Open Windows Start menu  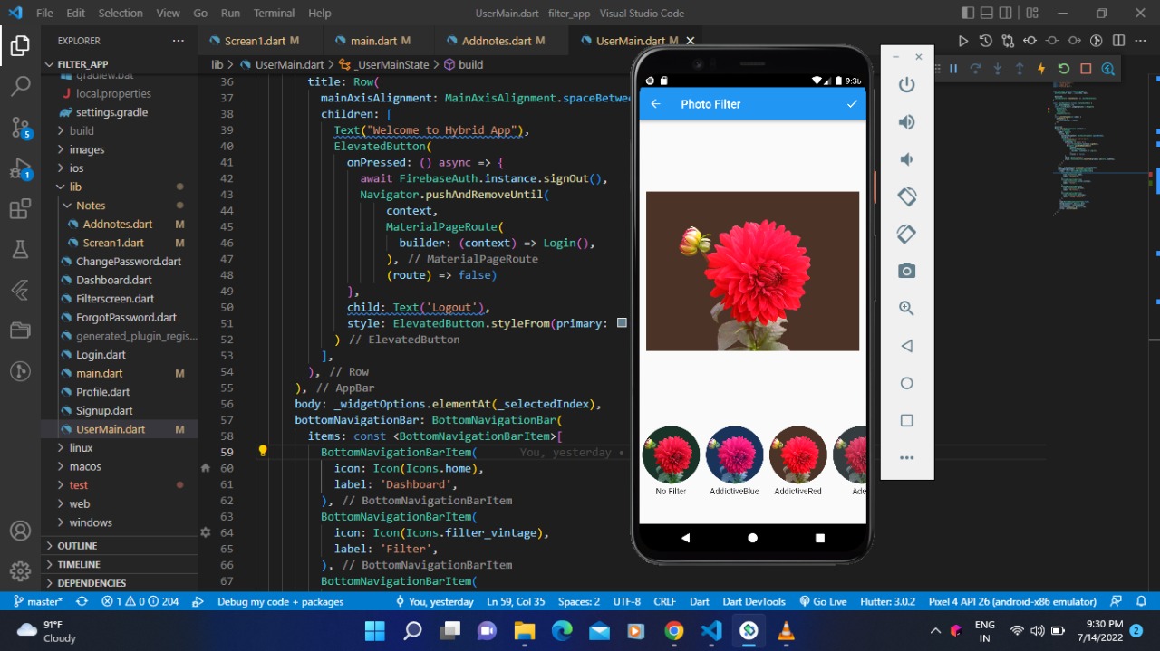374,630
